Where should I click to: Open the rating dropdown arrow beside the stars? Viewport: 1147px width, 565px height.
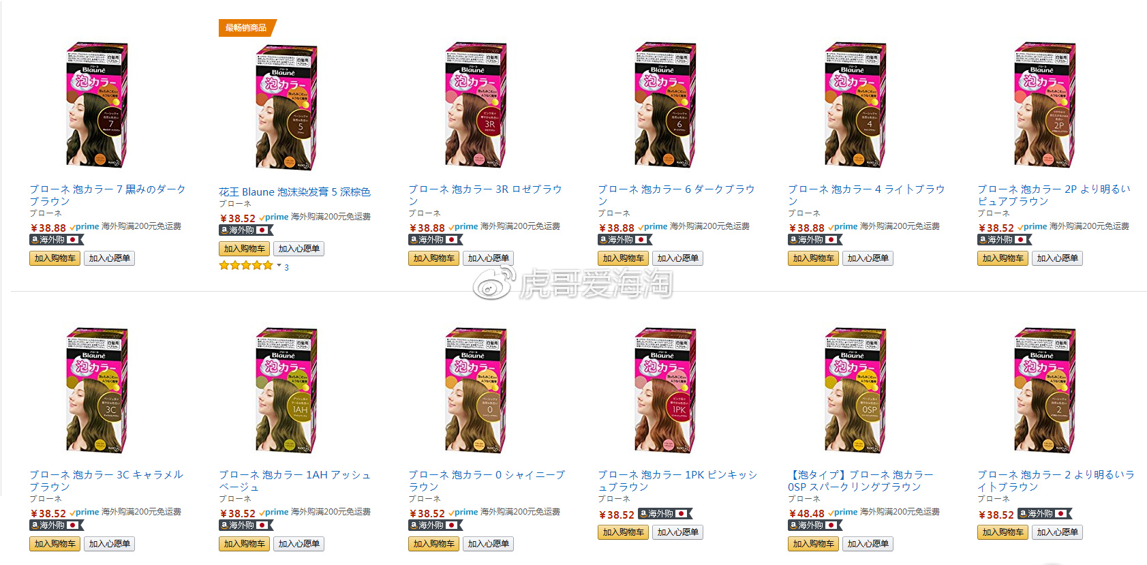[x=279, y=266]
